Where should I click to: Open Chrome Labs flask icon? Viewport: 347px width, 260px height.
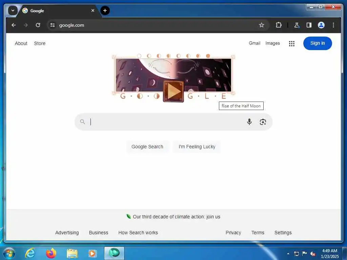(297, 25)
